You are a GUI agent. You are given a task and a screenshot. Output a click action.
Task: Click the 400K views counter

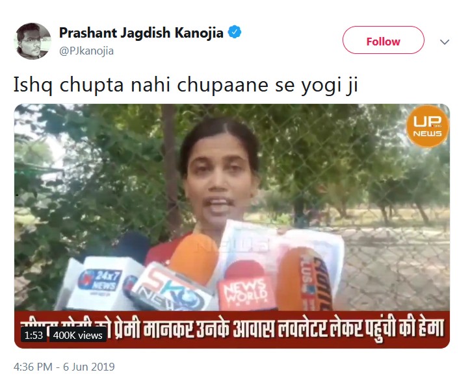[x=77, y=335]
